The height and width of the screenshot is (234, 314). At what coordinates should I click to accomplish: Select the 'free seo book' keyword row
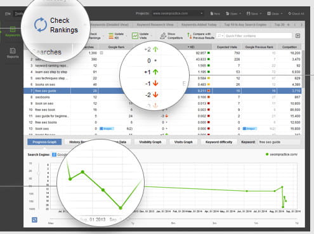(x=162, y=110)
